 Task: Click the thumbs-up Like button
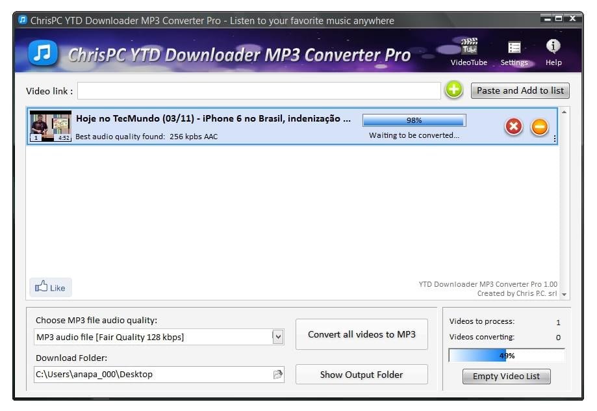tap(50, 287)
